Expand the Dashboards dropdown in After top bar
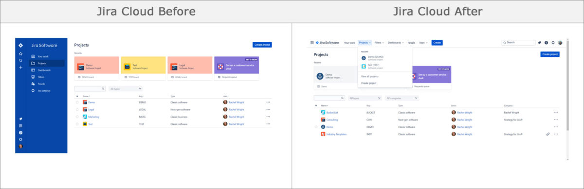The width and height of the screenshot is (584, 189). pyautogui.click(x=396, y=43)
